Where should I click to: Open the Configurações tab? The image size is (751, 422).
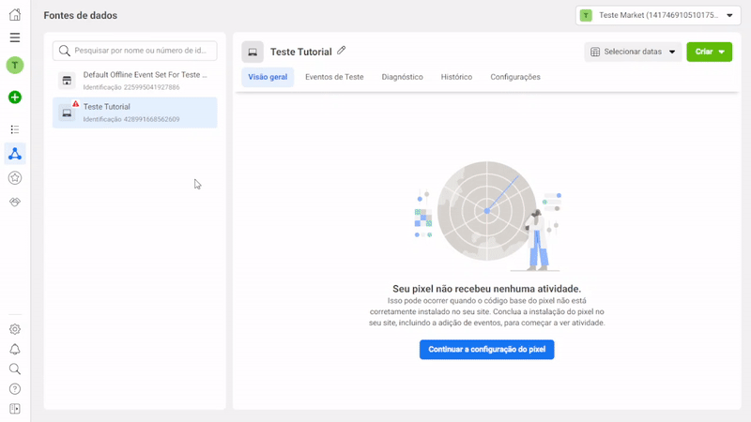tap(514, 77)
